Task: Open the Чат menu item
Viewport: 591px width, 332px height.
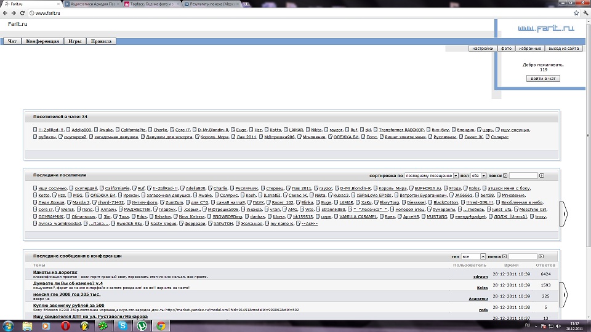Action: pyautogui.click(x=12, y=41)
